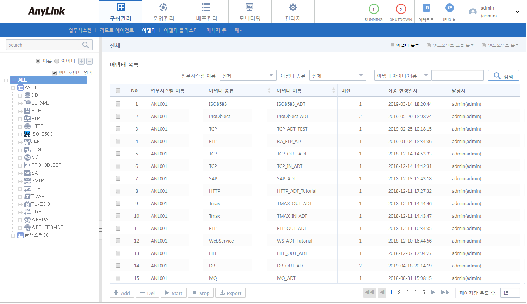Screen dimensions: 527x304
Task: Expand the TCP node in the tree
Action: (x=20, y=189)
